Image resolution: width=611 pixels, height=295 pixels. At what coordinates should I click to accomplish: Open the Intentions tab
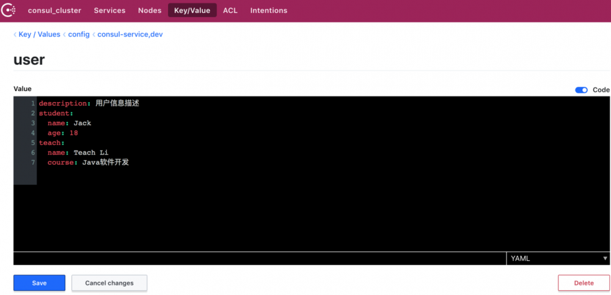click(x=269, y=10)
